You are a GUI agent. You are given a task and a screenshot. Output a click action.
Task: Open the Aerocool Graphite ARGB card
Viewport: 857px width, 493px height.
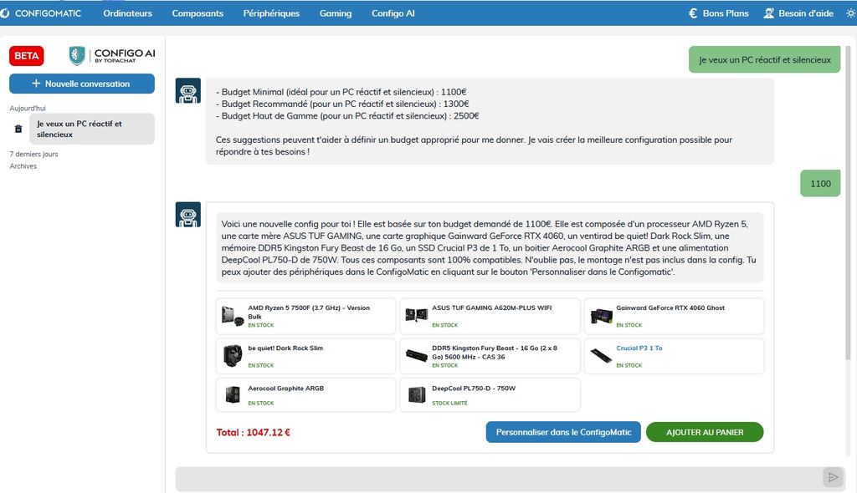(305, 394)
